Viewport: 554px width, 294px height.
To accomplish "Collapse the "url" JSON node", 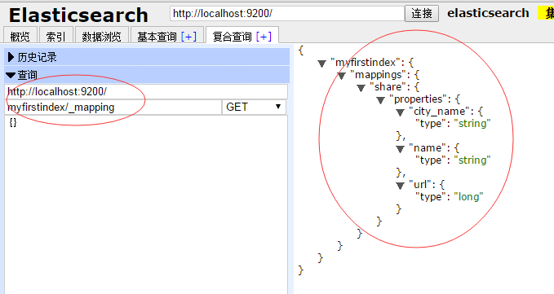I will click(400, 186).
